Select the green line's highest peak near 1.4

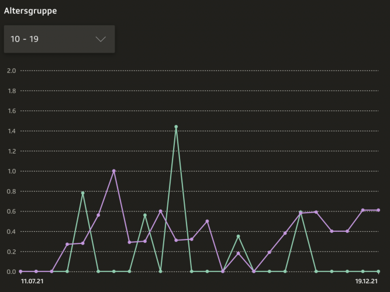(x=176, y=127)
